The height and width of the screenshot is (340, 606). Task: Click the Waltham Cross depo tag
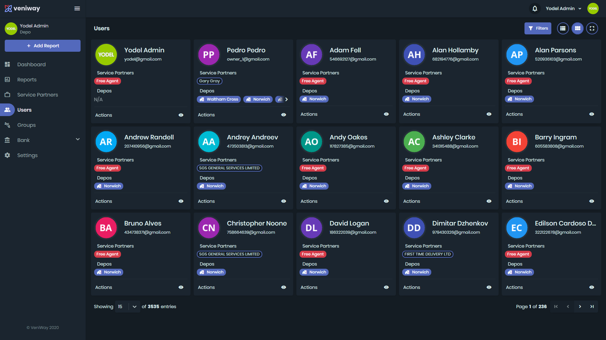[219, 99]
